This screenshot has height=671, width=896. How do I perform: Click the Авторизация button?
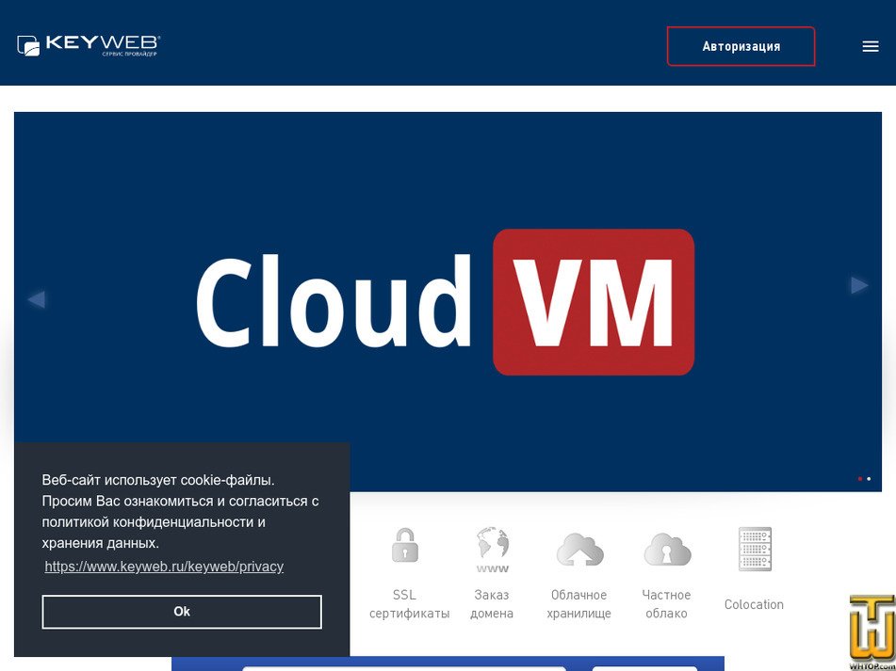pos(741,46)
